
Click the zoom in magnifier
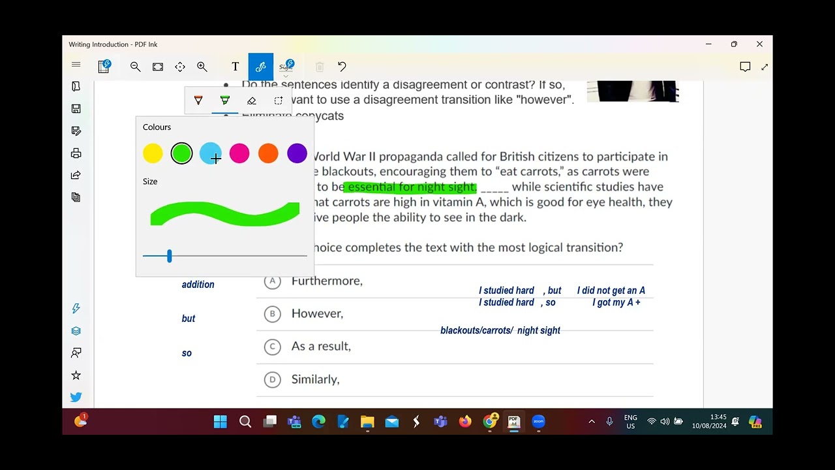click(202, 67)
